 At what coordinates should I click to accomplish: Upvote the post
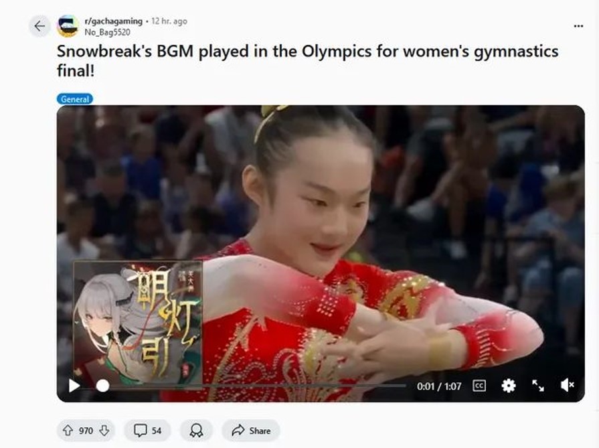tap(68, 431)
